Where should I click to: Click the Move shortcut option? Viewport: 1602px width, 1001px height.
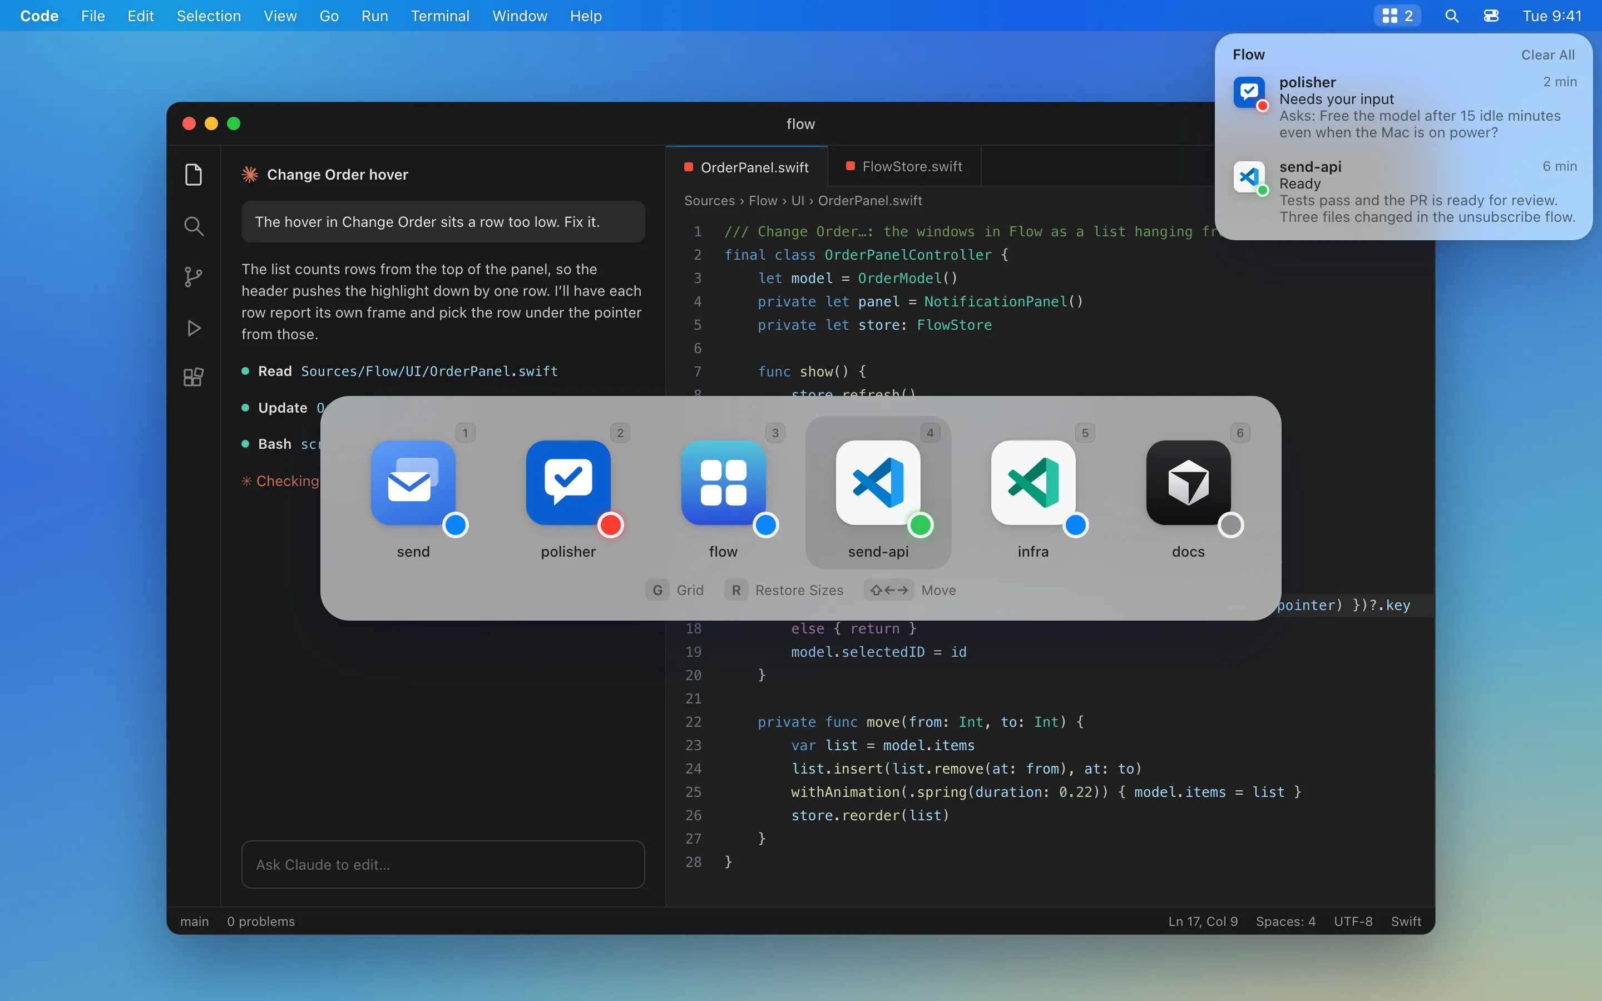tap(910, 590)
